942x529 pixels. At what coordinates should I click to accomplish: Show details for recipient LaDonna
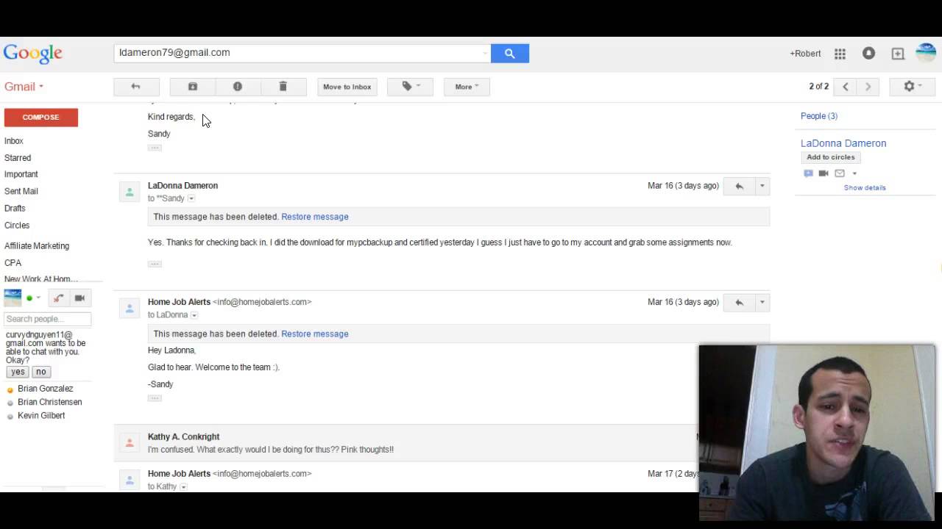pyautogui.click(x=194, y=315)
